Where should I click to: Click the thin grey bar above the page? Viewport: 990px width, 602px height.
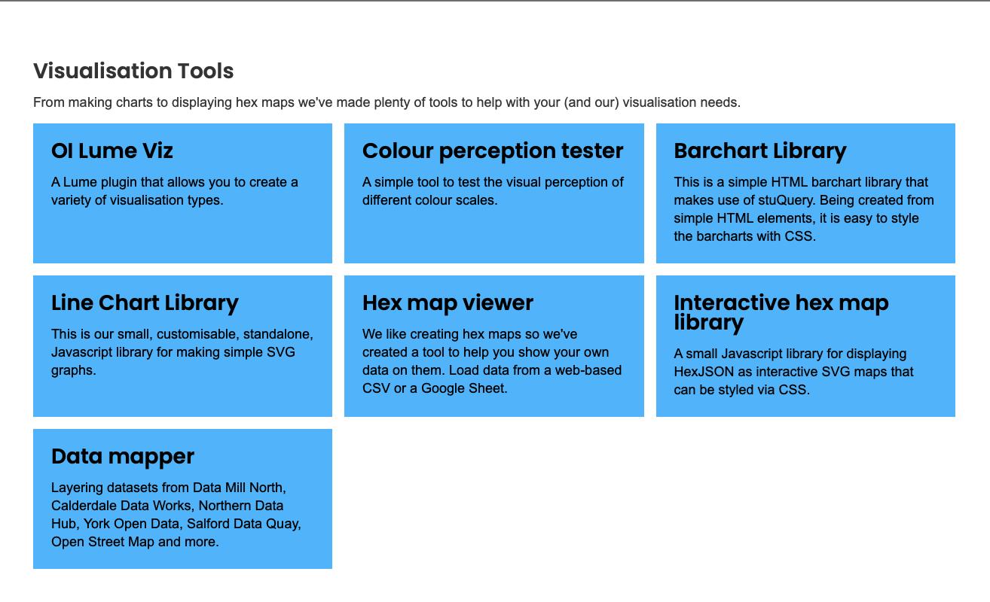point(495,1)
